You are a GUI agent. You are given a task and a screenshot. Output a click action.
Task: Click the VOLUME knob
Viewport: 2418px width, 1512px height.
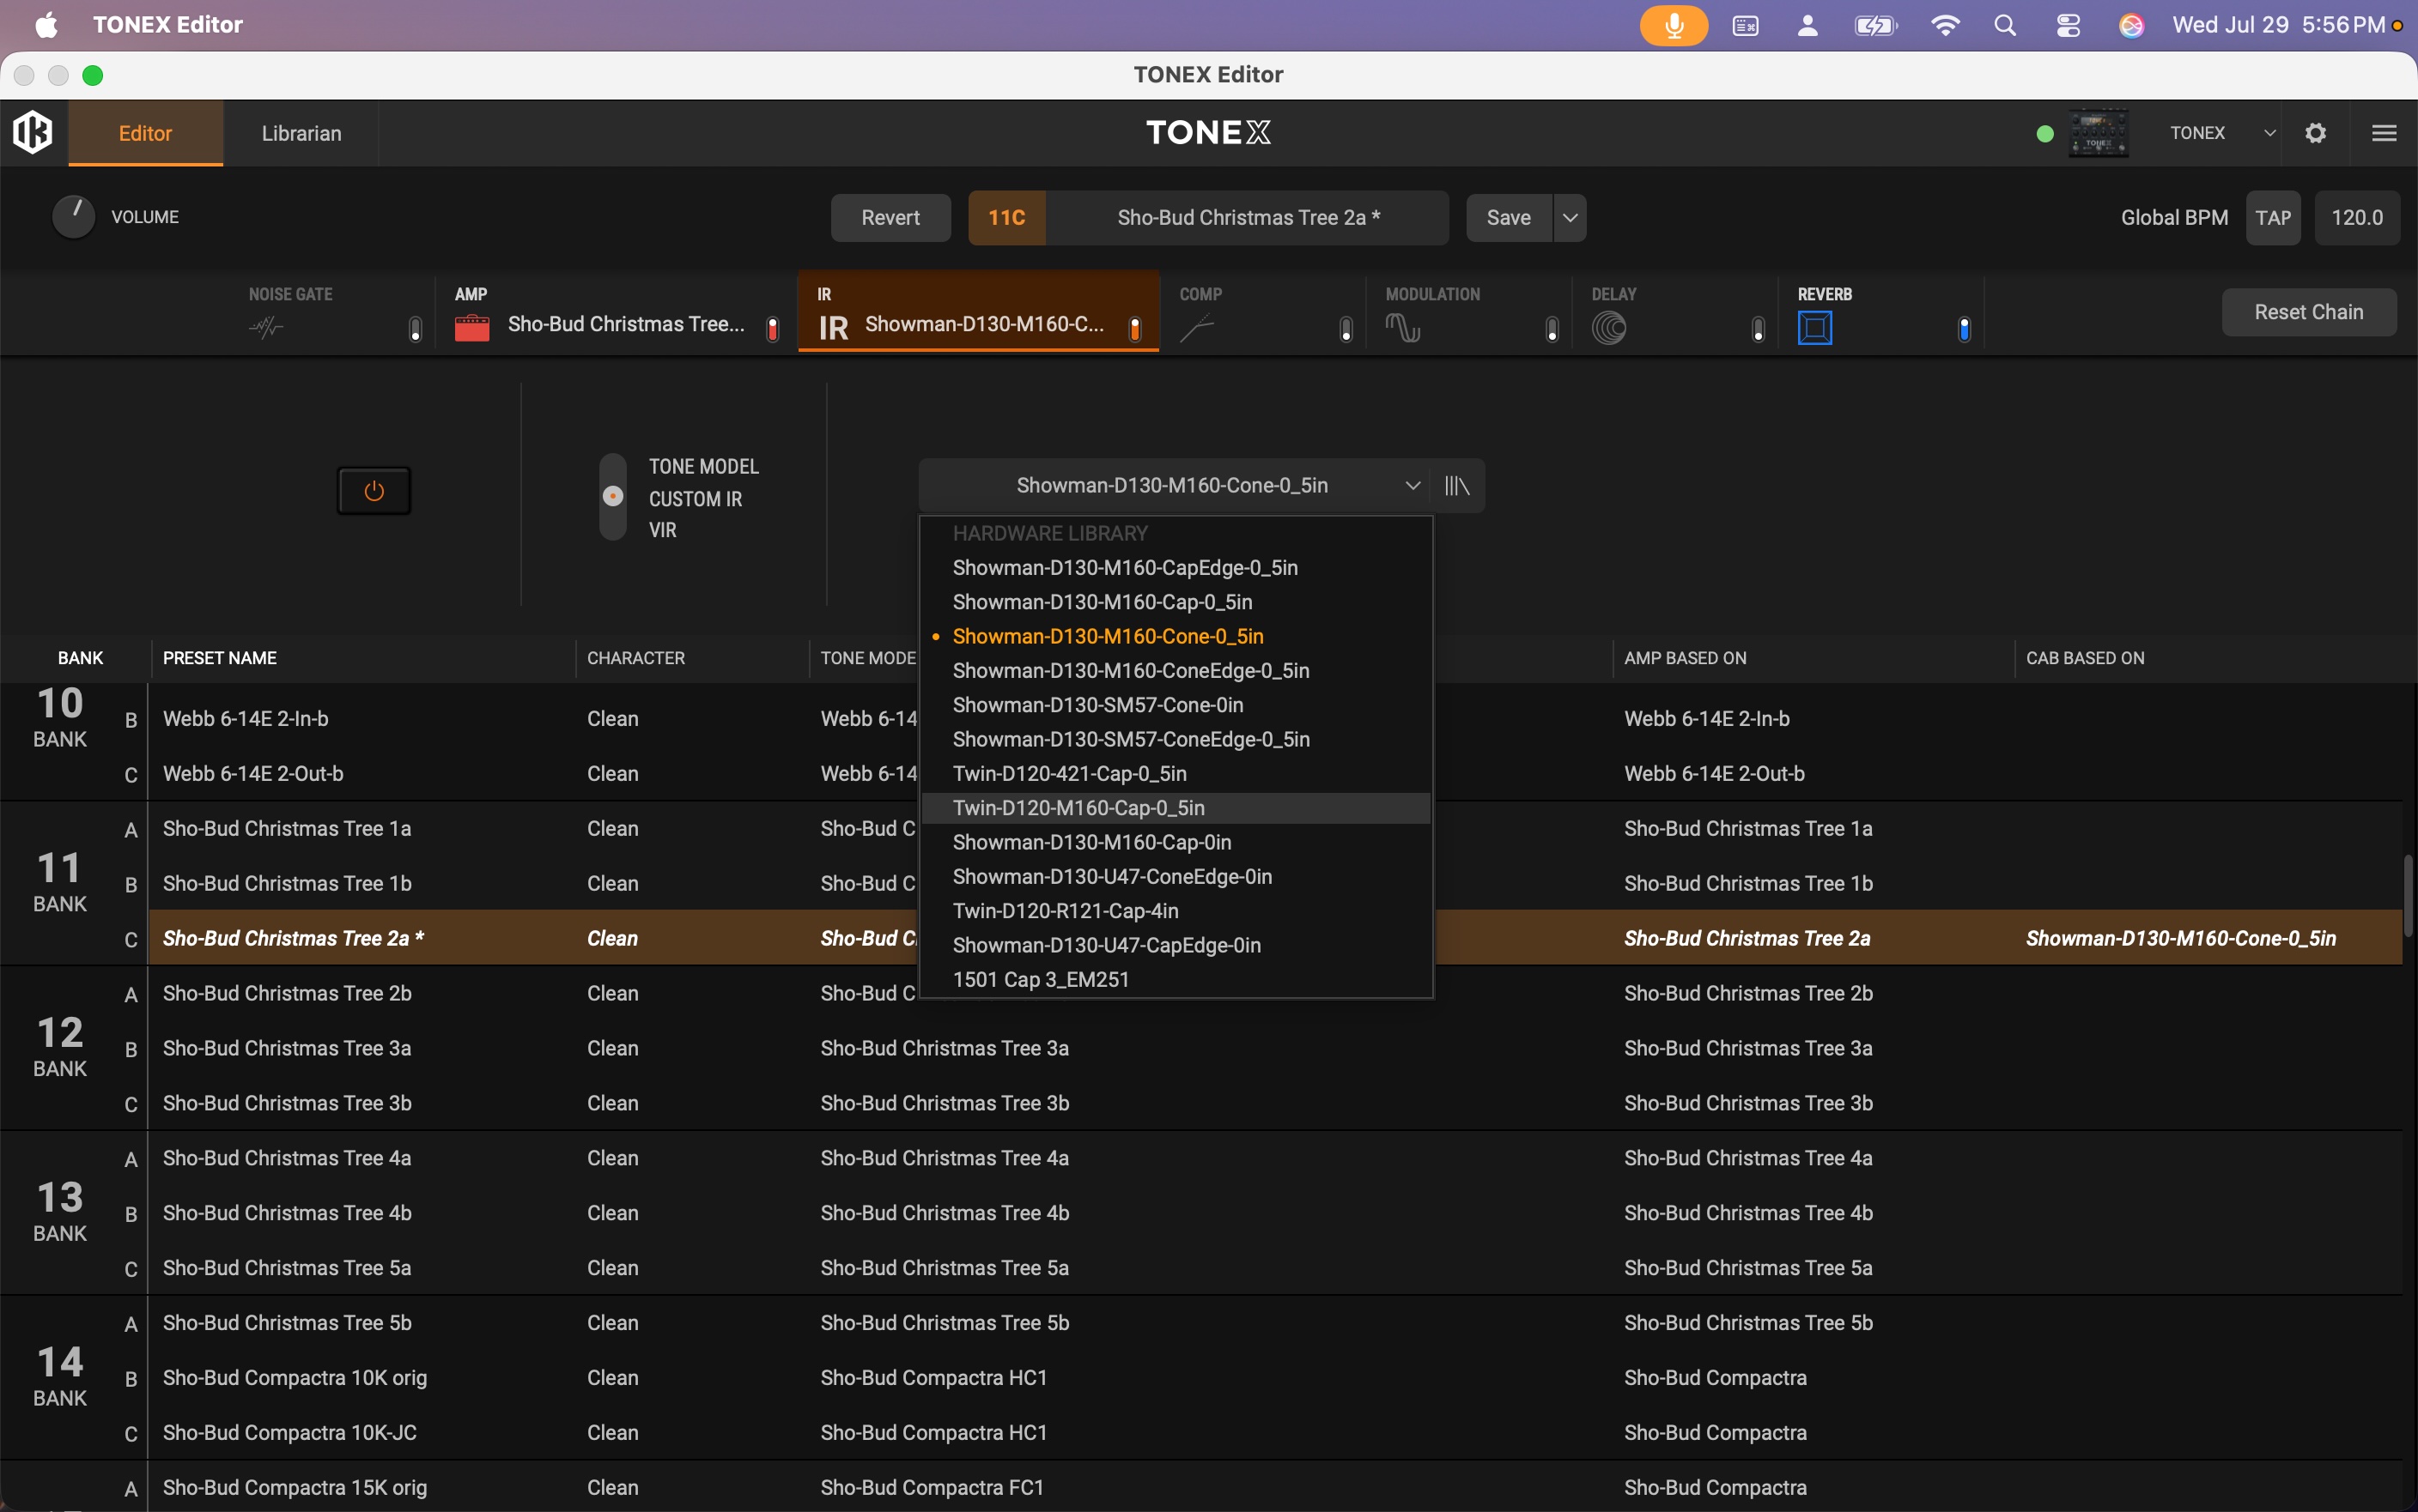(73, 217)
